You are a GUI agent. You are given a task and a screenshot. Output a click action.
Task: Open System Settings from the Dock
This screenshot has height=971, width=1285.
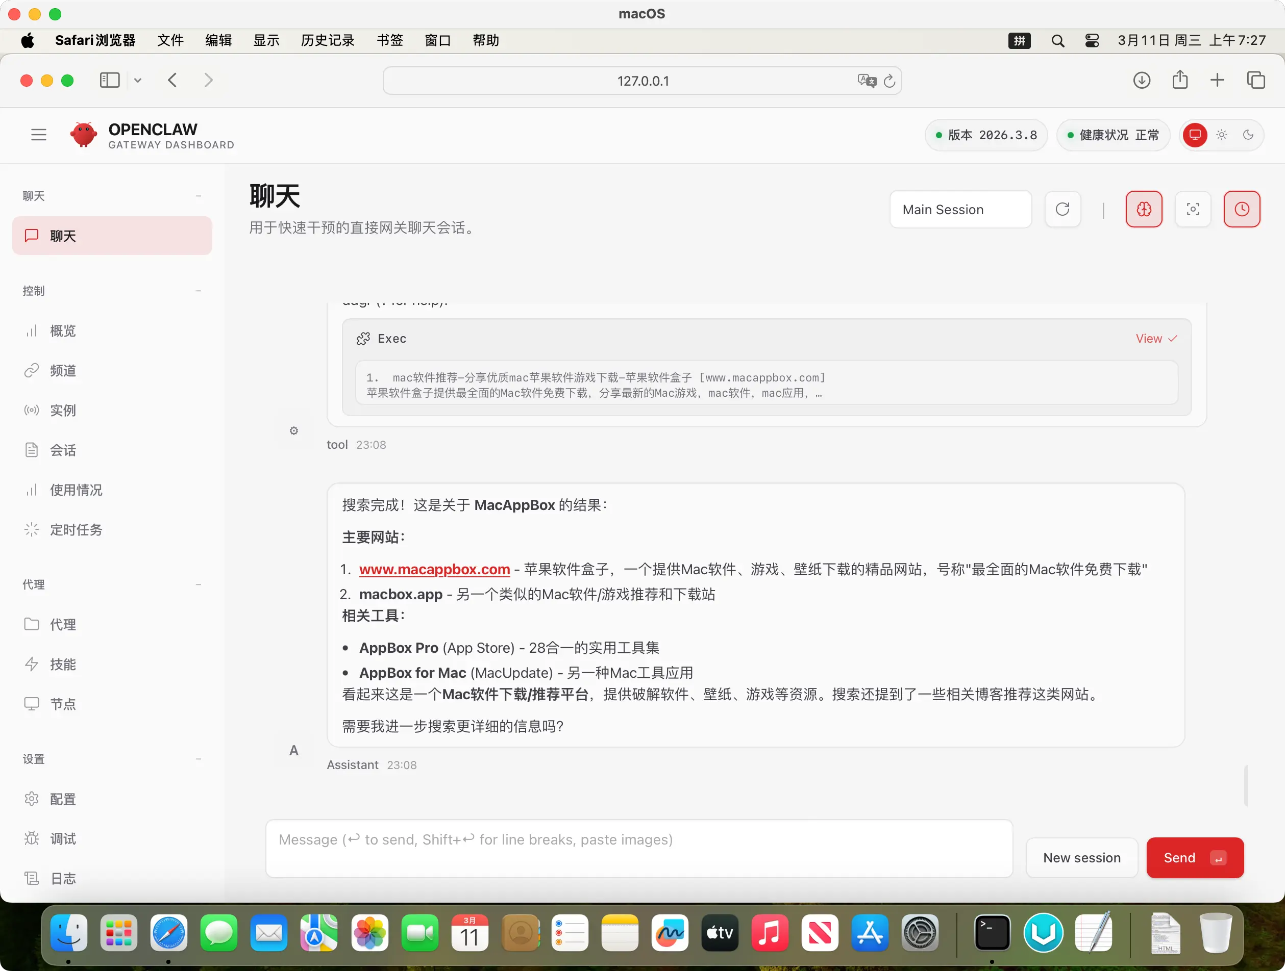(920, 933)
